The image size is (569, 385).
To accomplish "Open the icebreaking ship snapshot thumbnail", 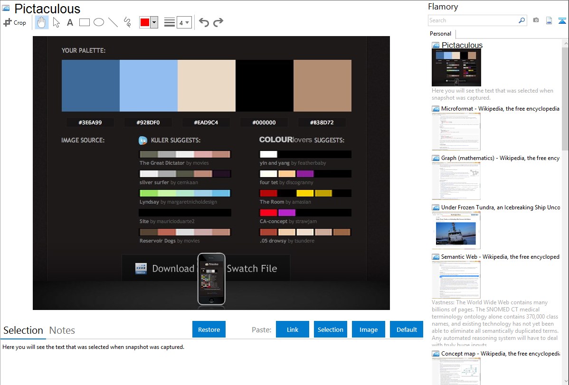I will click(x=456, y=230).
